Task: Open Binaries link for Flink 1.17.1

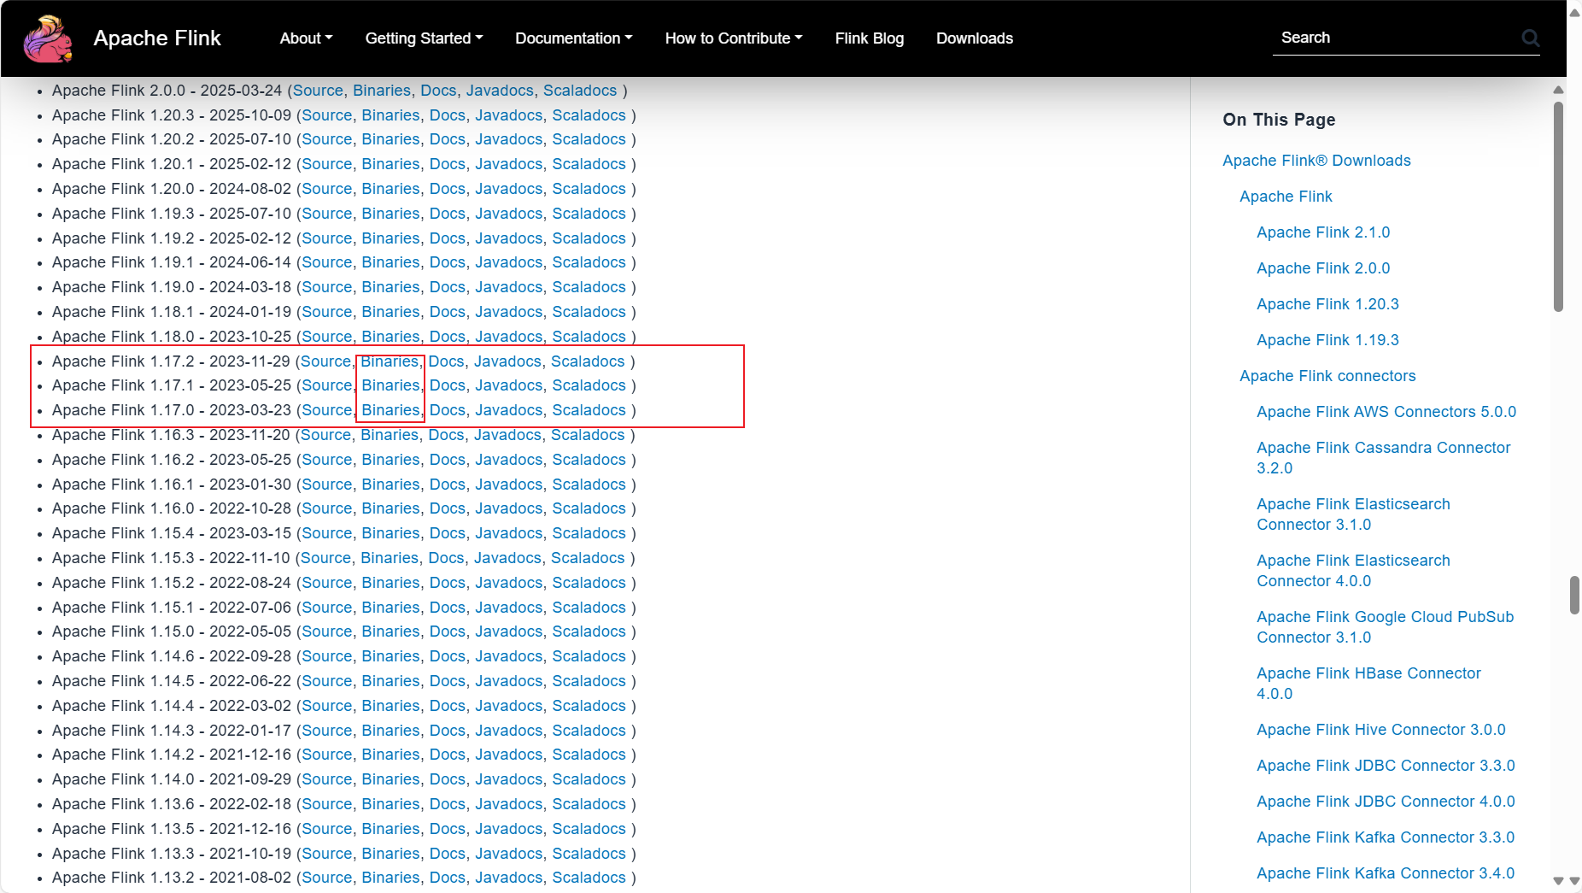Action: [x=390, y=385]
